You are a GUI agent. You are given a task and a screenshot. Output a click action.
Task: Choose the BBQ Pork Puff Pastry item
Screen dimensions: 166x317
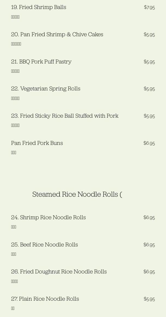[x=41, y=62]
